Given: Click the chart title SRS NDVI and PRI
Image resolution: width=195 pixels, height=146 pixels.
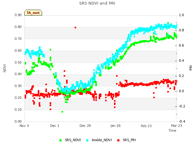Looking at the screenshot, I should (x=97, y=3).
